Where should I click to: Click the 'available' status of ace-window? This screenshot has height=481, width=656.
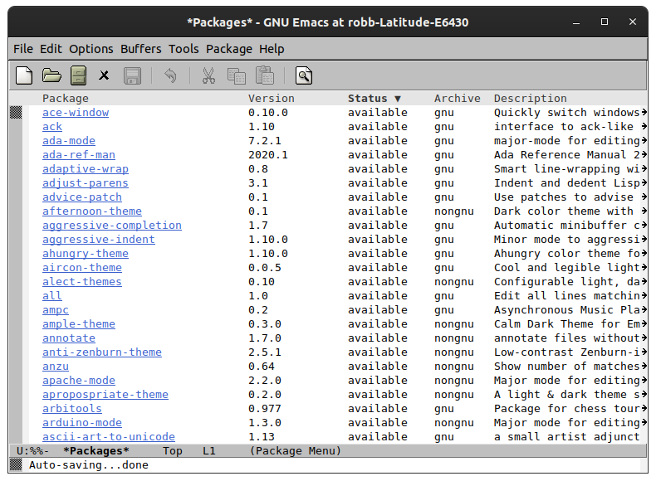[x=377, y=113]
